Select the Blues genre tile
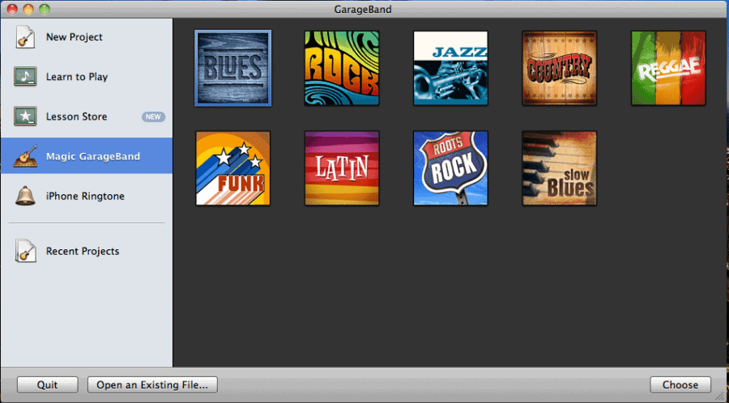This screenshot has width=729, height=403. [x=233, y=68]
